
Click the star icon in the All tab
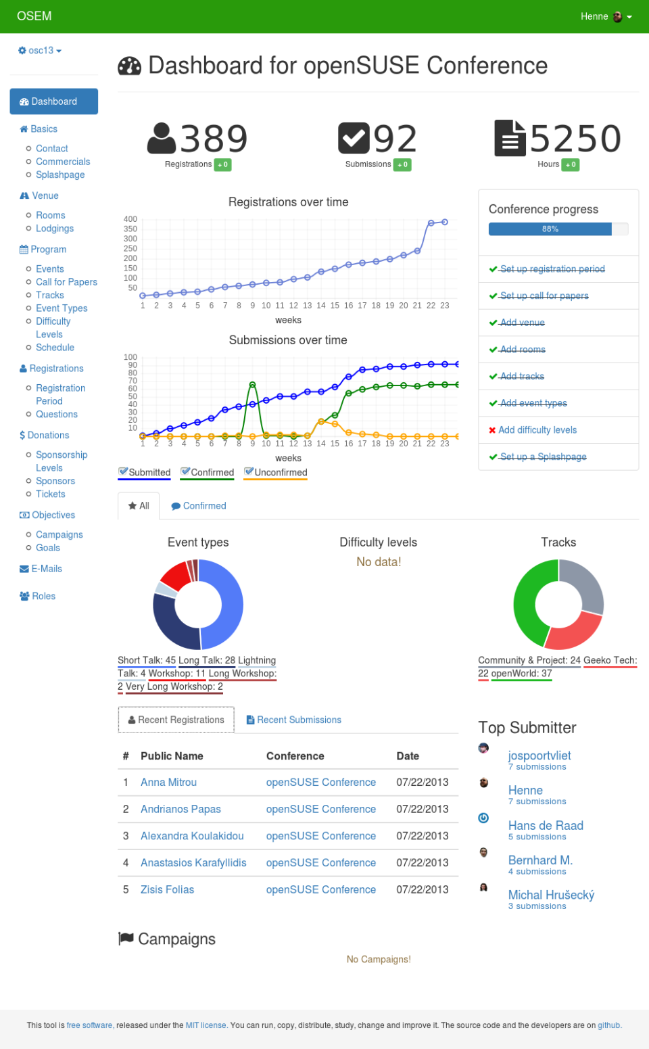(x=133, y=506)
